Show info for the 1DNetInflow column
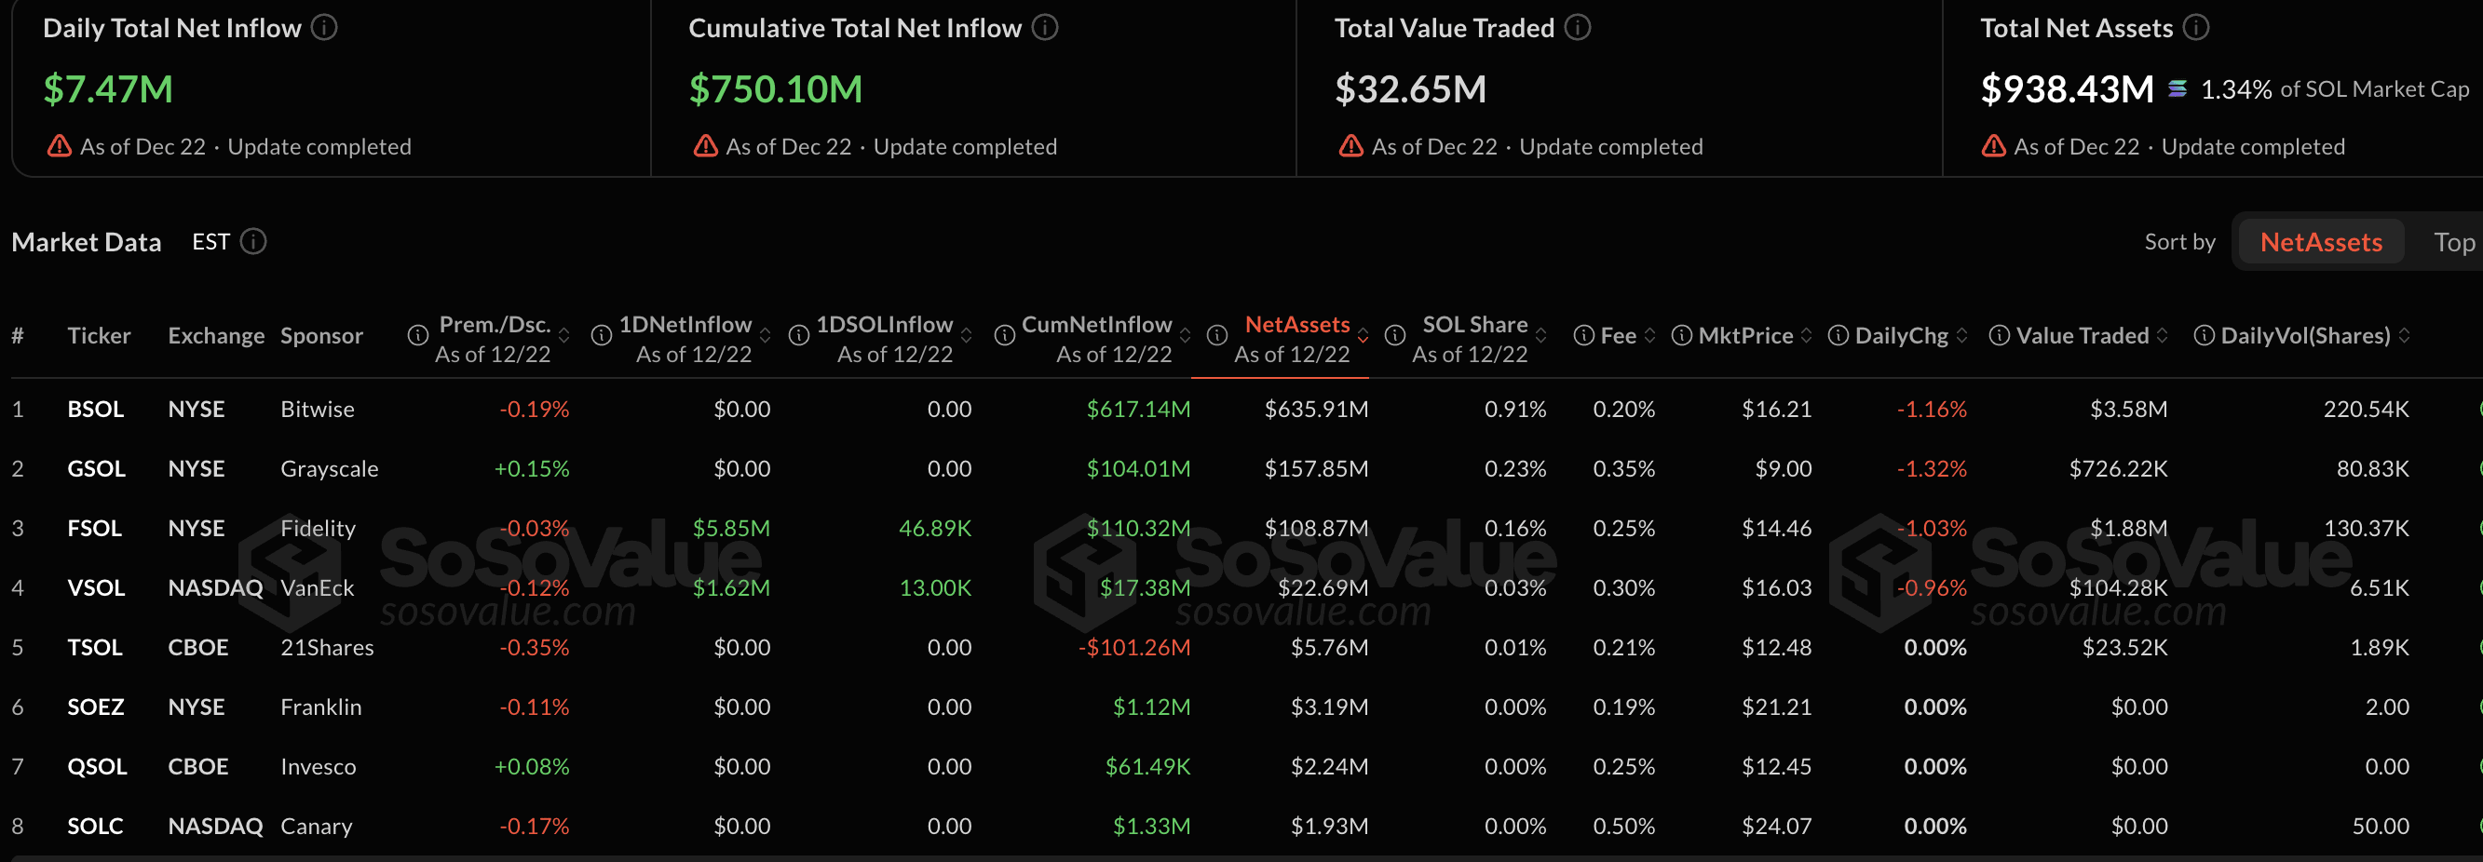This screenshot has height=862, width=2483. (602, 335)
